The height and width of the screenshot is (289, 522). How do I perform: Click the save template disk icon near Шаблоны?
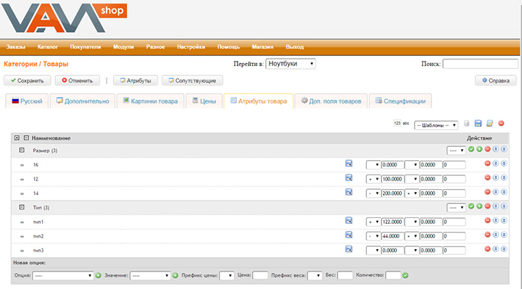[x=478, y=123]
